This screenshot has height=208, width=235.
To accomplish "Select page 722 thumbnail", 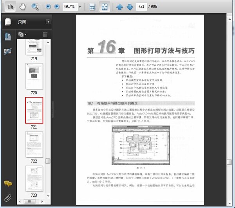I will tap(34, 144).
